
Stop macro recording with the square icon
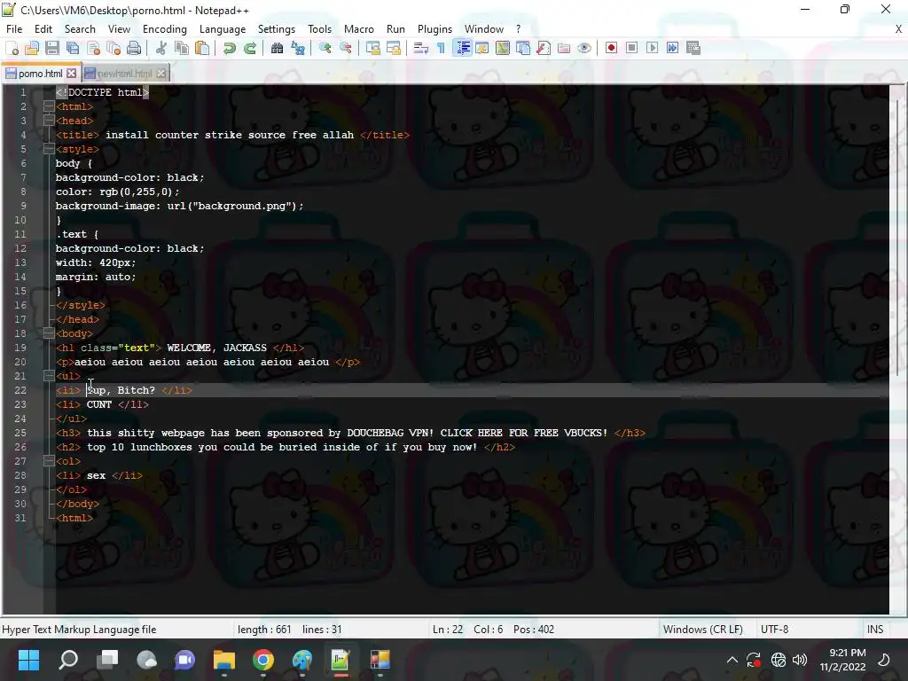(631, 48)
